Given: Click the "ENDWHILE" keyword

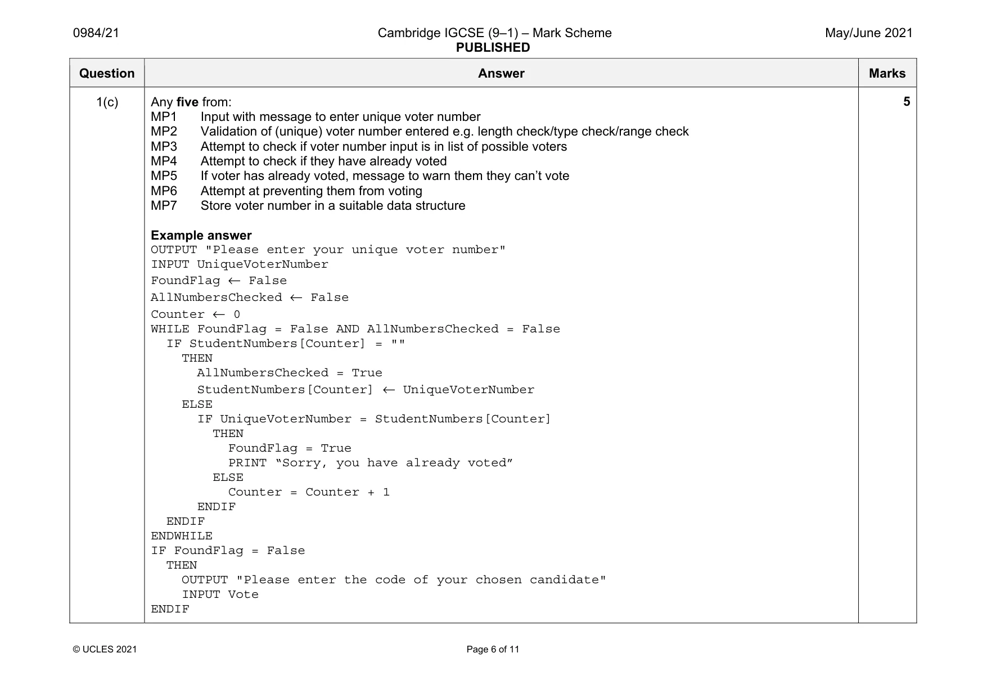Looking at the screenshot, I should point(182,536).
